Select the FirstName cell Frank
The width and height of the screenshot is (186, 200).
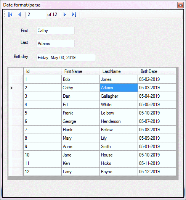[x=80, y=113]
